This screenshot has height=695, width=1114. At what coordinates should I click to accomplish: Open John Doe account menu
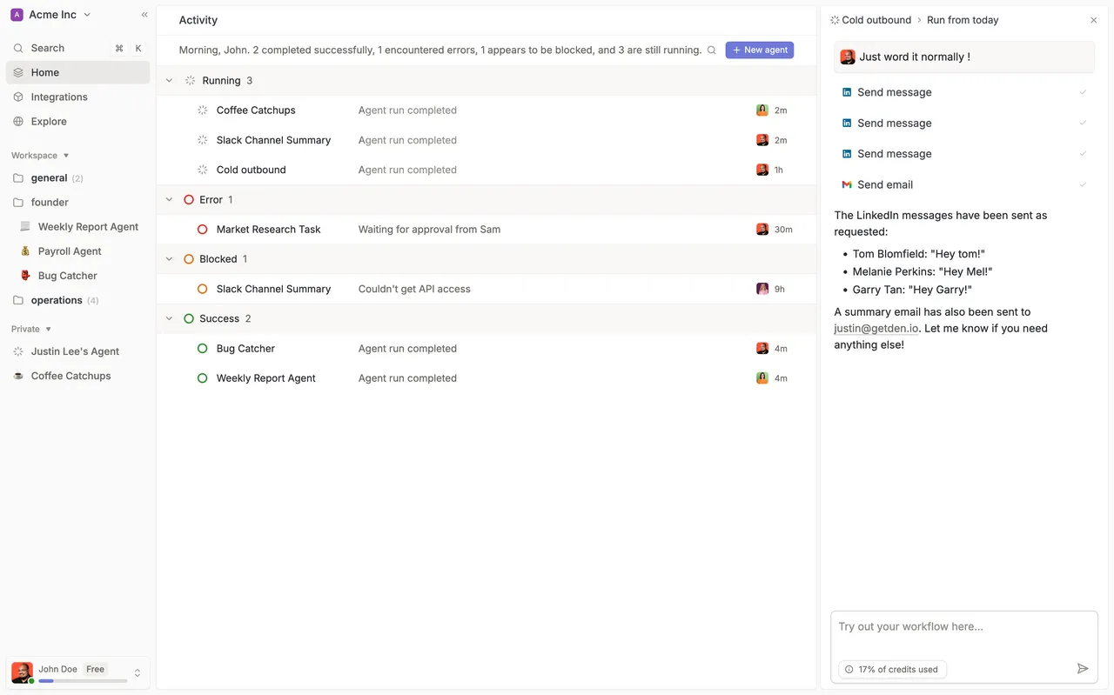[x=77, y=672]
